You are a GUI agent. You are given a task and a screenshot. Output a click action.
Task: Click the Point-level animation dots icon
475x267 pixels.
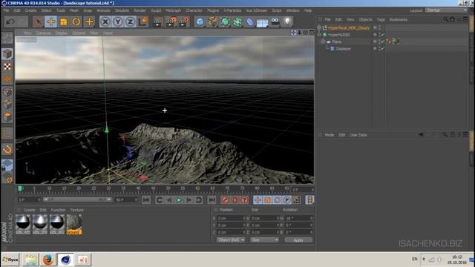click(297, 200)
